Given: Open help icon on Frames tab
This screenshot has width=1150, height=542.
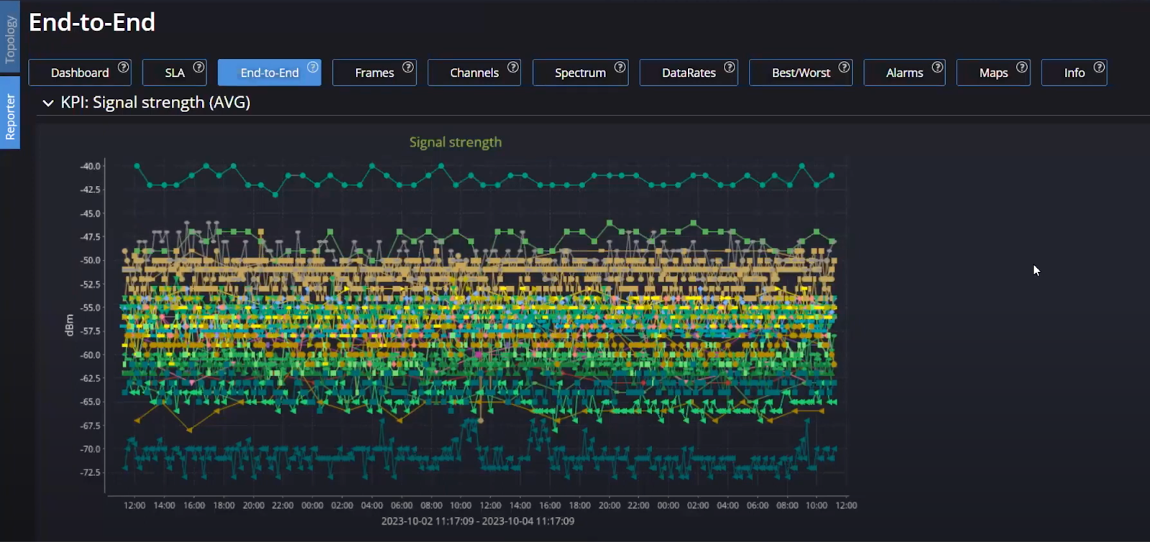Looking at the screenshot, I should tap(408, 67).
